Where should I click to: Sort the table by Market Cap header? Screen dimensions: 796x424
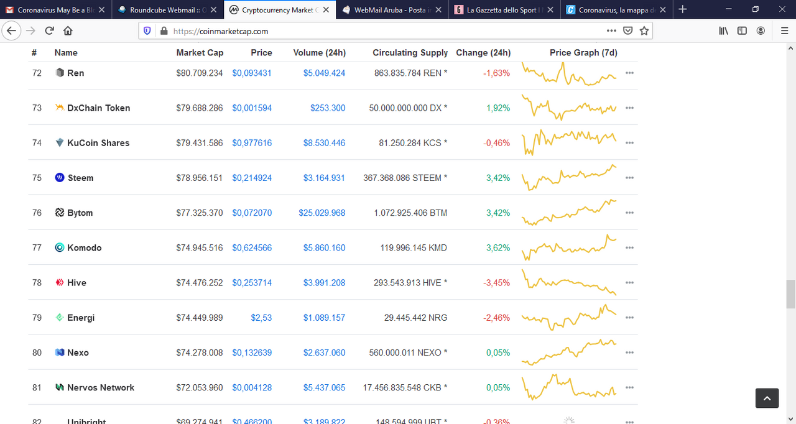pos(200,53)
